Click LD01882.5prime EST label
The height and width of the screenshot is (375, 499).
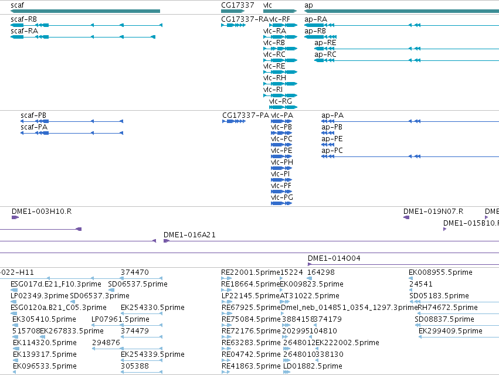click(x=313, y=366)
